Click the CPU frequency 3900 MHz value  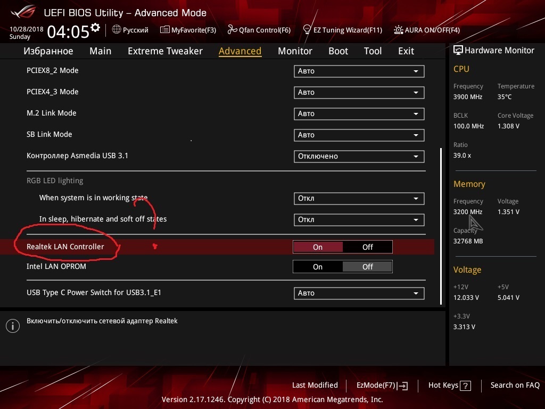click(x=468, y=97)
